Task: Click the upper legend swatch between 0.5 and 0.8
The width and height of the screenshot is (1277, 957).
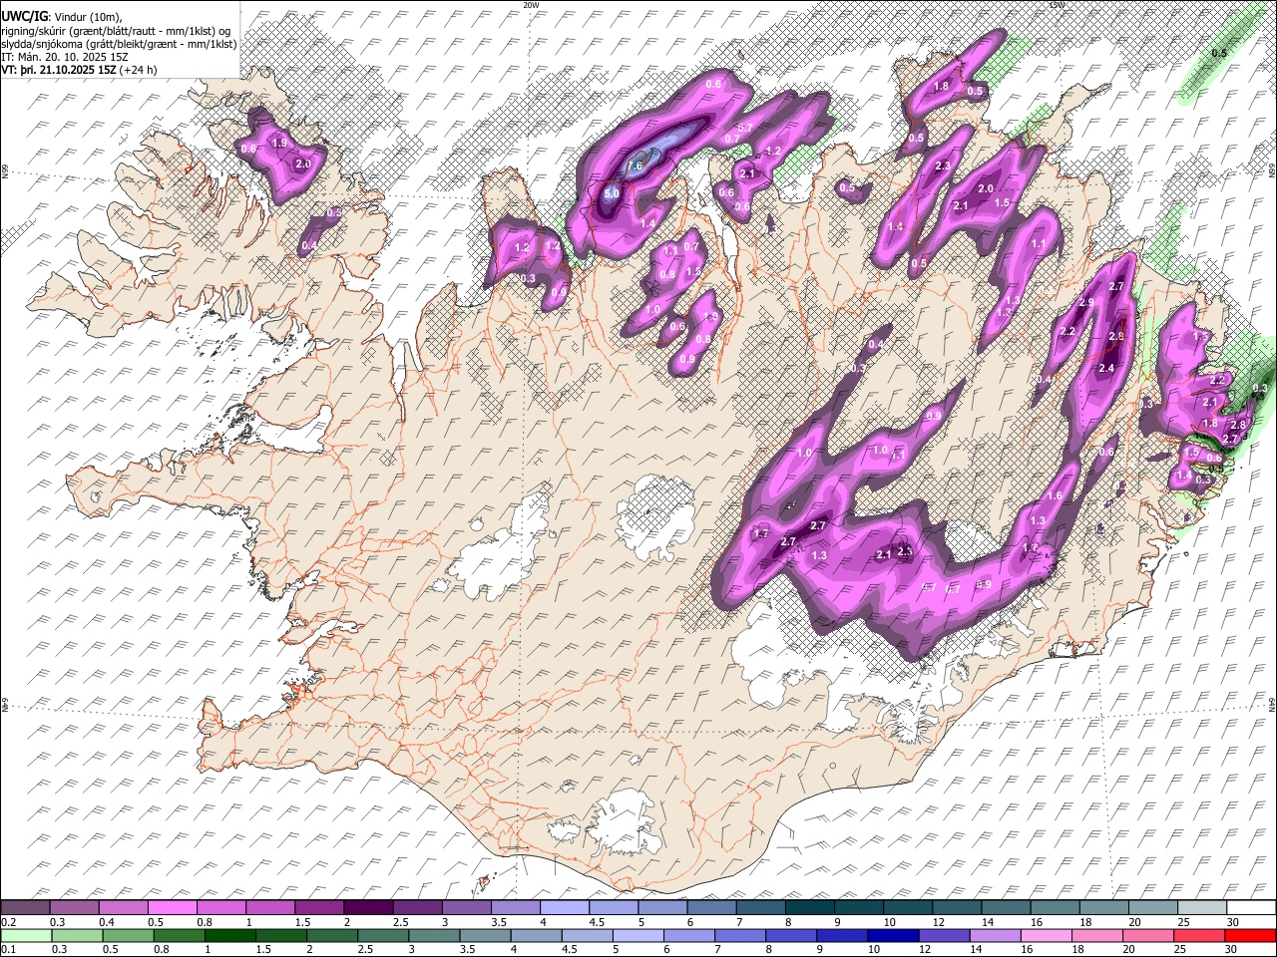Action: pyautogui.click(x=173, y=908)
